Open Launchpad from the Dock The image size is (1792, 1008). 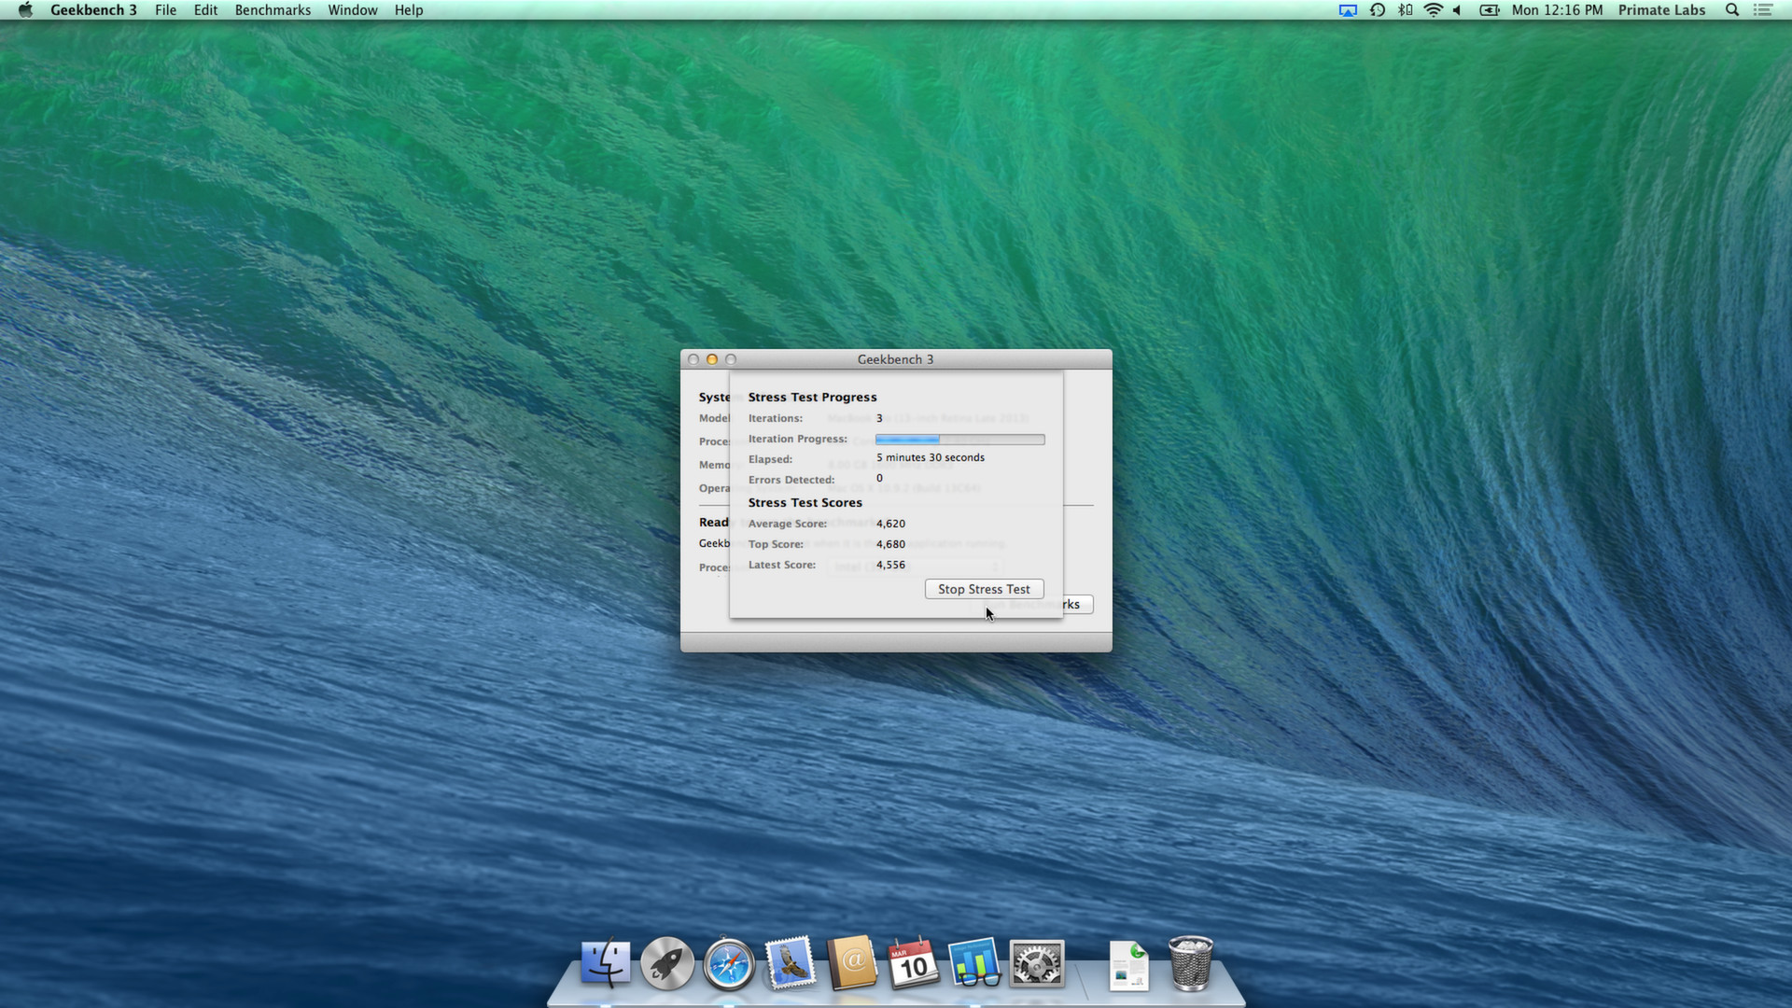tap(666, 963)
